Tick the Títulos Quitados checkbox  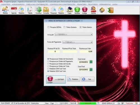(64, 27)
